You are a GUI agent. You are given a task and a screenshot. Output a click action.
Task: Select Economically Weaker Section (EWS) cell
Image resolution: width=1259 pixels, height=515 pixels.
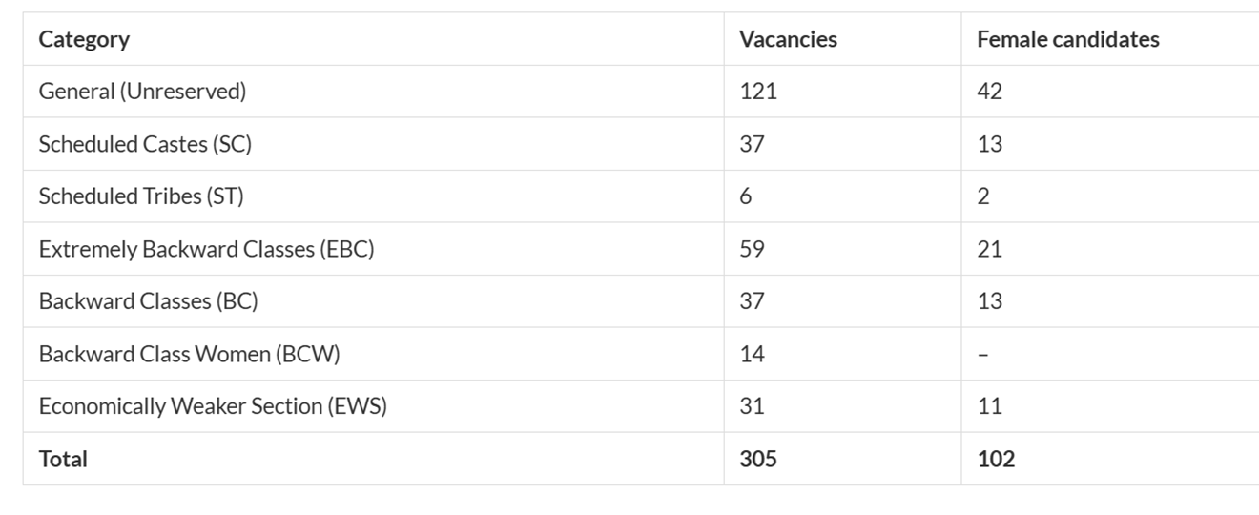point(213,406)
